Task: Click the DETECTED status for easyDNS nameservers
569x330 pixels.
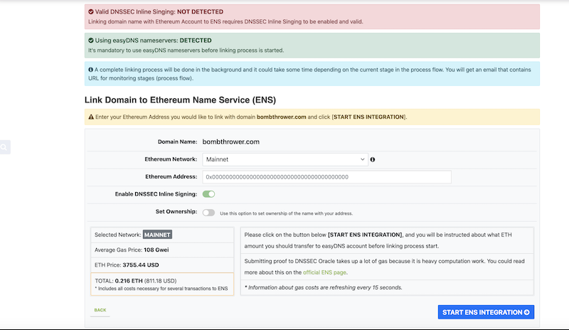Action: 196,41
